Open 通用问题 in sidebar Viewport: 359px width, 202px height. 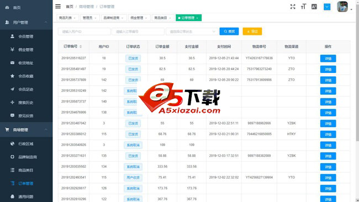[x=26, y=196]
